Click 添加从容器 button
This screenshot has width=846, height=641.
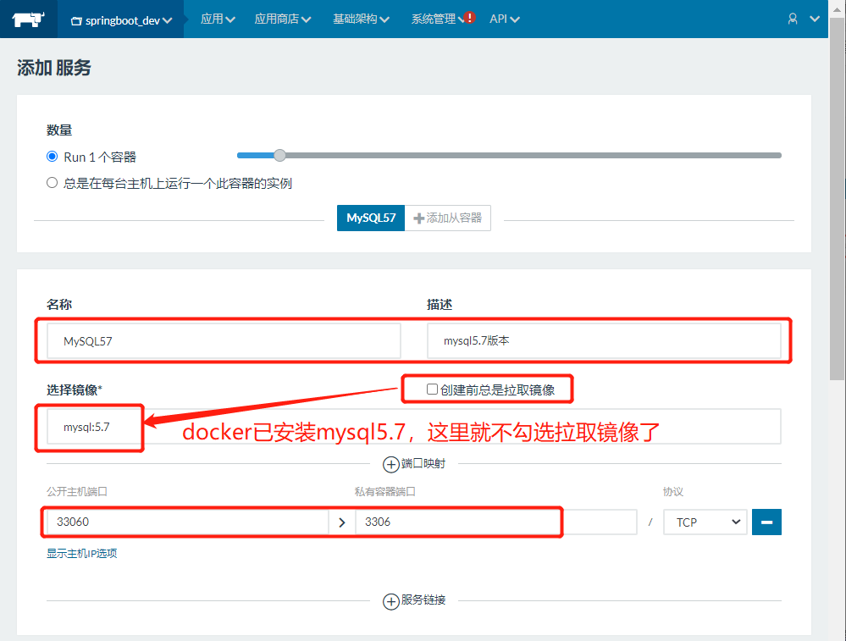pyautogui.click(x=448, y=218)
